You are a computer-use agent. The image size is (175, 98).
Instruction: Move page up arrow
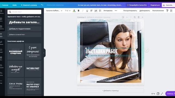point(127,17)
